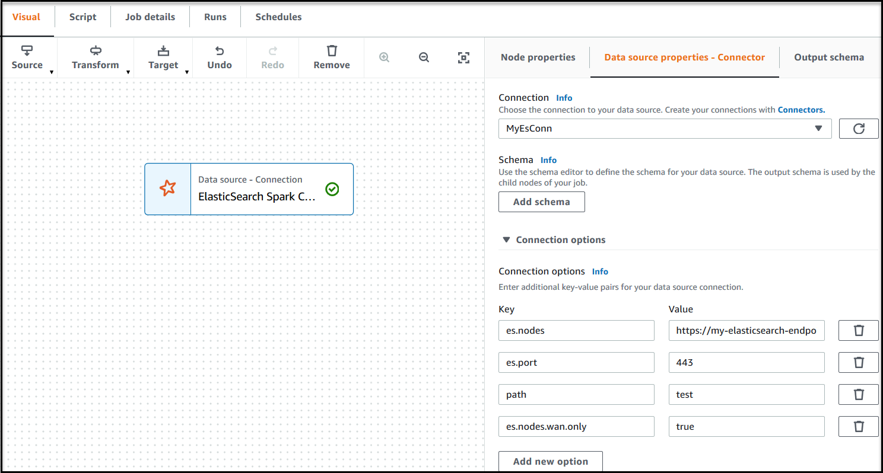Open the Target node menu
This screenshot has width=883, height=473.
[163, 57]
